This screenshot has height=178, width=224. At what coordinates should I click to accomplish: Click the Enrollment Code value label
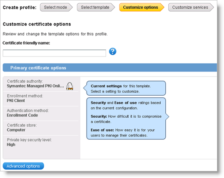click(x=22, y=115)
